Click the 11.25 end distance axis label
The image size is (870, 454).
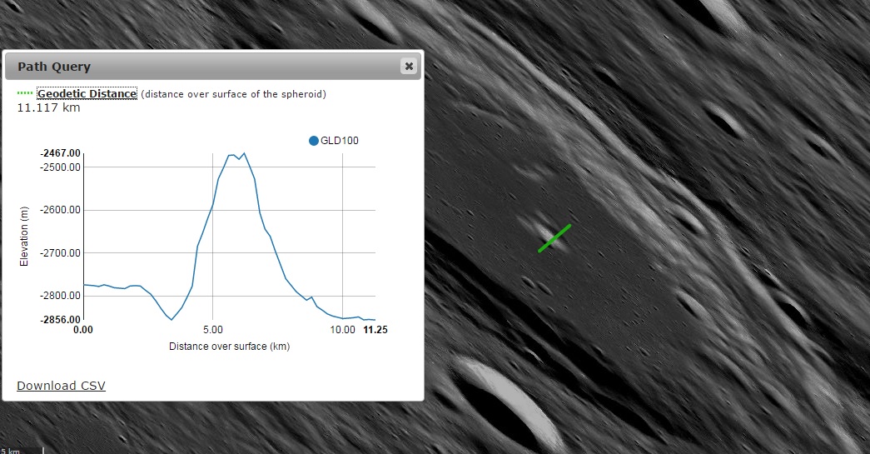coord(375,330)
